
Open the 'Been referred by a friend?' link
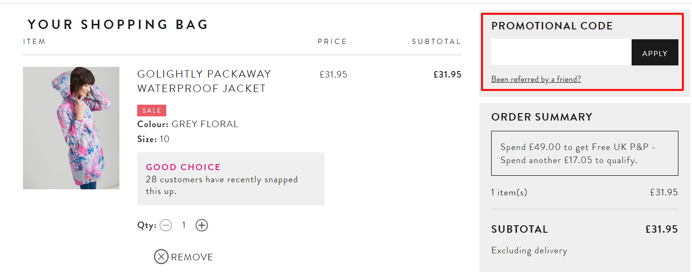pyautogui.click(x=536, y=79)
